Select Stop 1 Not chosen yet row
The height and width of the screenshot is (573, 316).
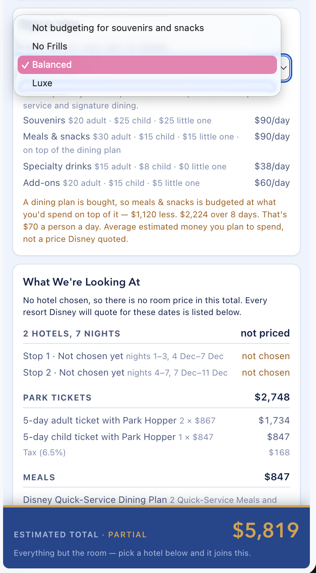click(x=156, y=356)
